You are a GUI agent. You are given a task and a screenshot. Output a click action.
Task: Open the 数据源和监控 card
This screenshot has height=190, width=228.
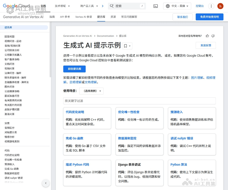(139, 144)
